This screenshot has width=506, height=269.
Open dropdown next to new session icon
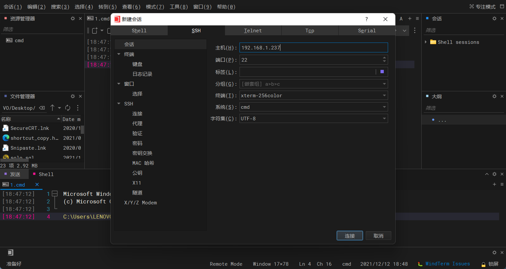pyautogui.click(x=102, y=30)
